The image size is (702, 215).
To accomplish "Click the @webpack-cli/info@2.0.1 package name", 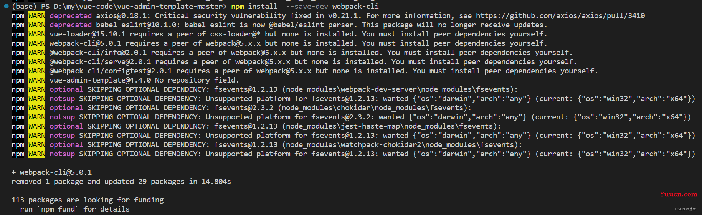I will (x=98, y=53).
